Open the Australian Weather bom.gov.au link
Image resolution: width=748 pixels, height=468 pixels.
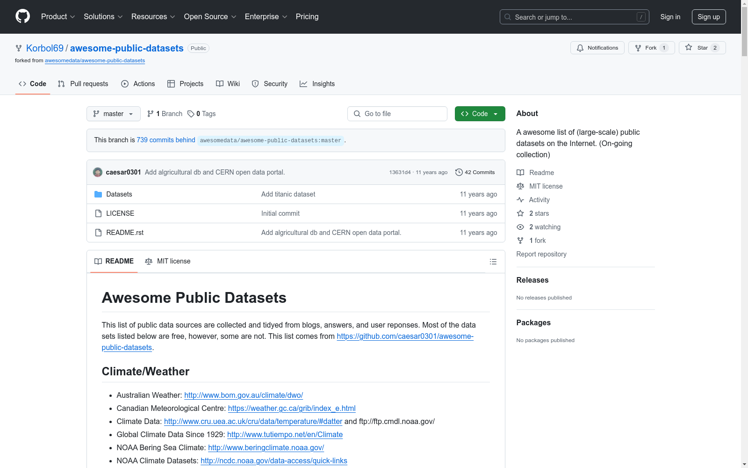(x=244, y=395)
